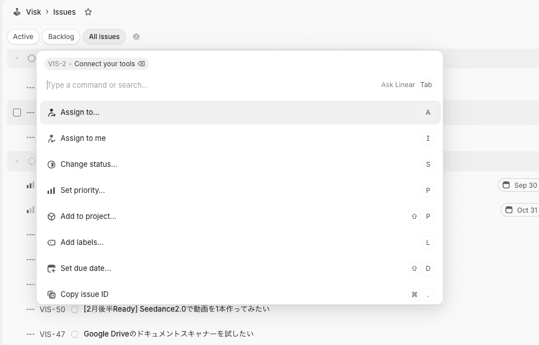
Task: Switch to the Backlog tab
Action: 61,37
